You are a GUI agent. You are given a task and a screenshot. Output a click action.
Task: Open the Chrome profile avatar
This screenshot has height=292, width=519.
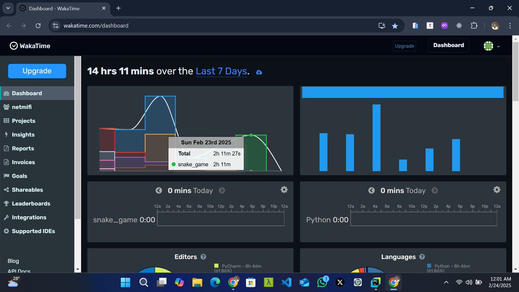pos(496,26)
